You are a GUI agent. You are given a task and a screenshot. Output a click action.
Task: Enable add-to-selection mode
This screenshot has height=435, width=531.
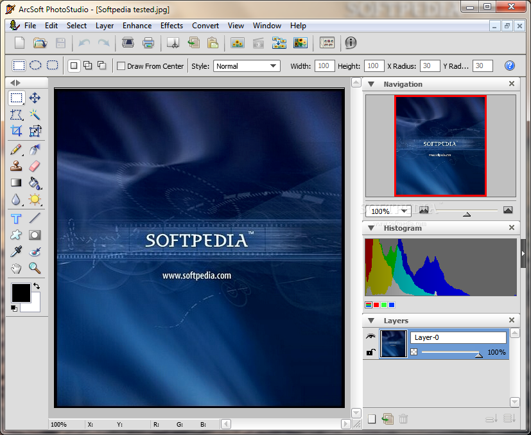pos(88,66)
